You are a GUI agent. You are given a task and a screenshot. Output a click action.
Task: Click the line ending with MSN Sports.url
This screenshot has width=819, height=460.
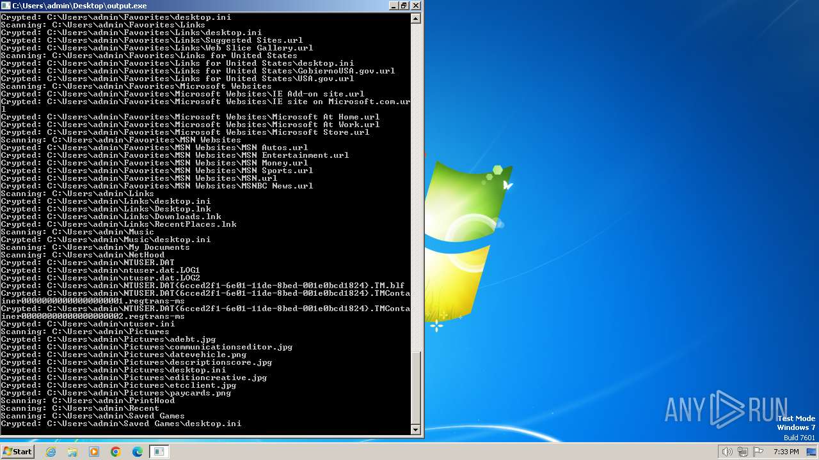[157, 171]
